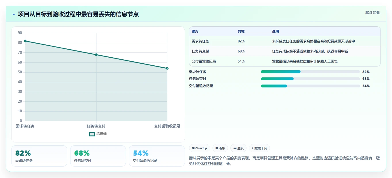Click the title 项目从目标到验收过程中最容易丢失的信息节点

tap(78, 14)
